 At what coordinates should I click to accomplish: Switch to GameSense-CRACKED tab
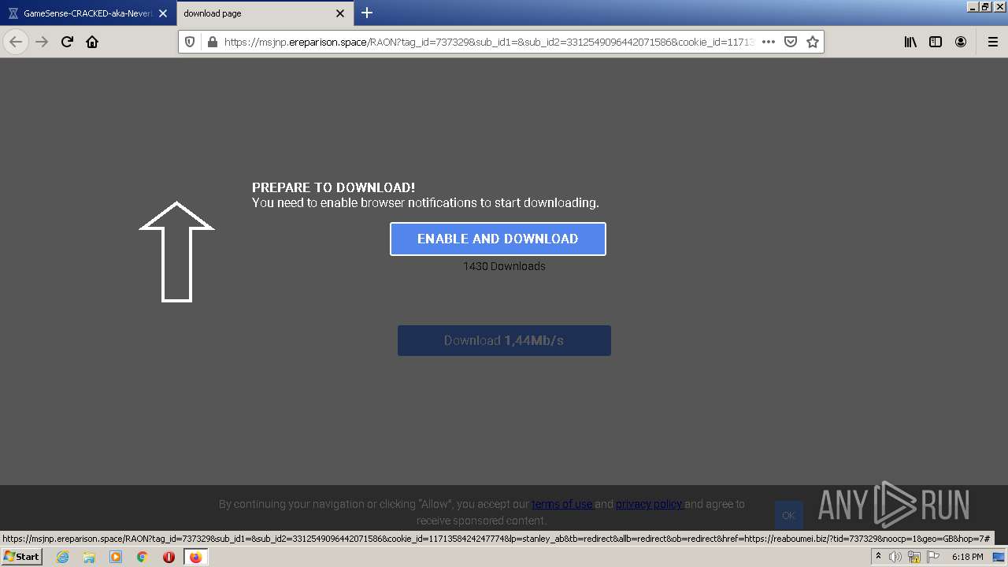pos(88,13)
